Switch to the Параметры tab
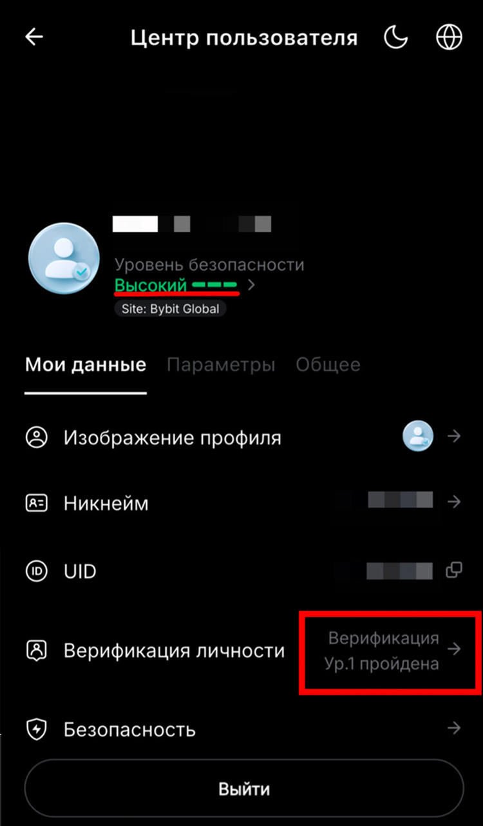This screenshot has height=826, width=483. [x=221, y=365]
